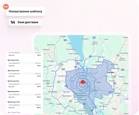This screenshot has height=115, width=139.
Task: Select the Від 4 км до 6 км heading
Action: [x=13, y=81]
